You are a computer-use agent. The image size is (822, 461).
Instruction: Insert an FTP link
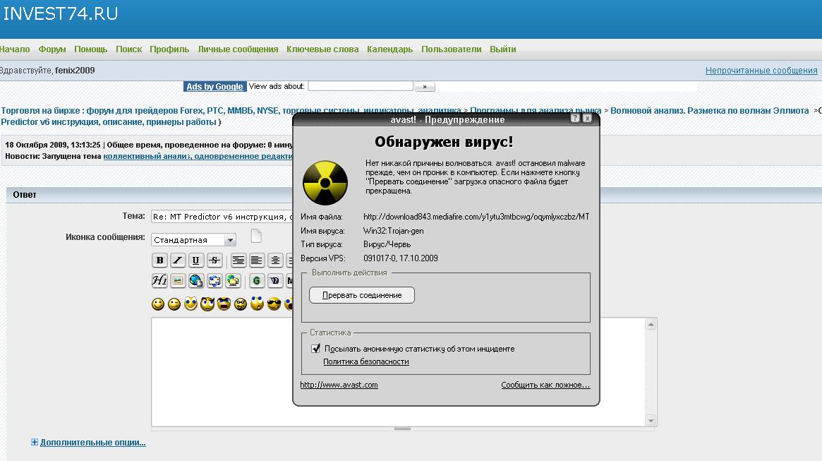232,280
